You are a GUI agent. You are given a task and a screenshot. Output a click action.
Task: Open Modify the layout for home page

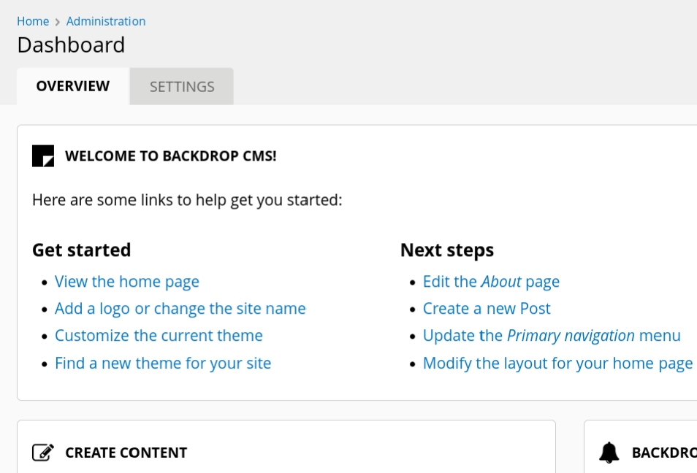point(557,363)
